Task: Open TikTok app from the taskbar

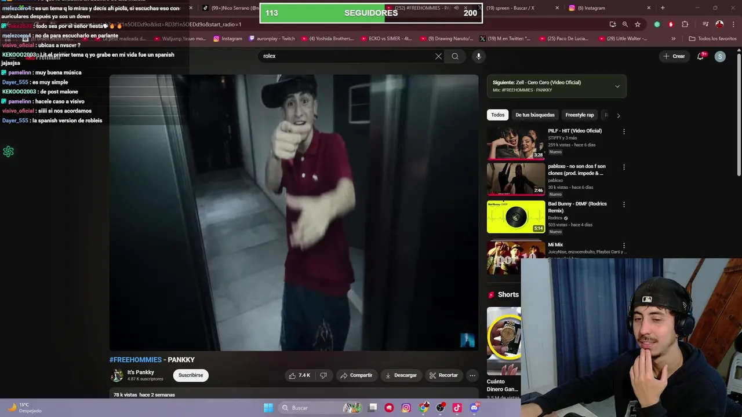Action: tap(457, 408)
